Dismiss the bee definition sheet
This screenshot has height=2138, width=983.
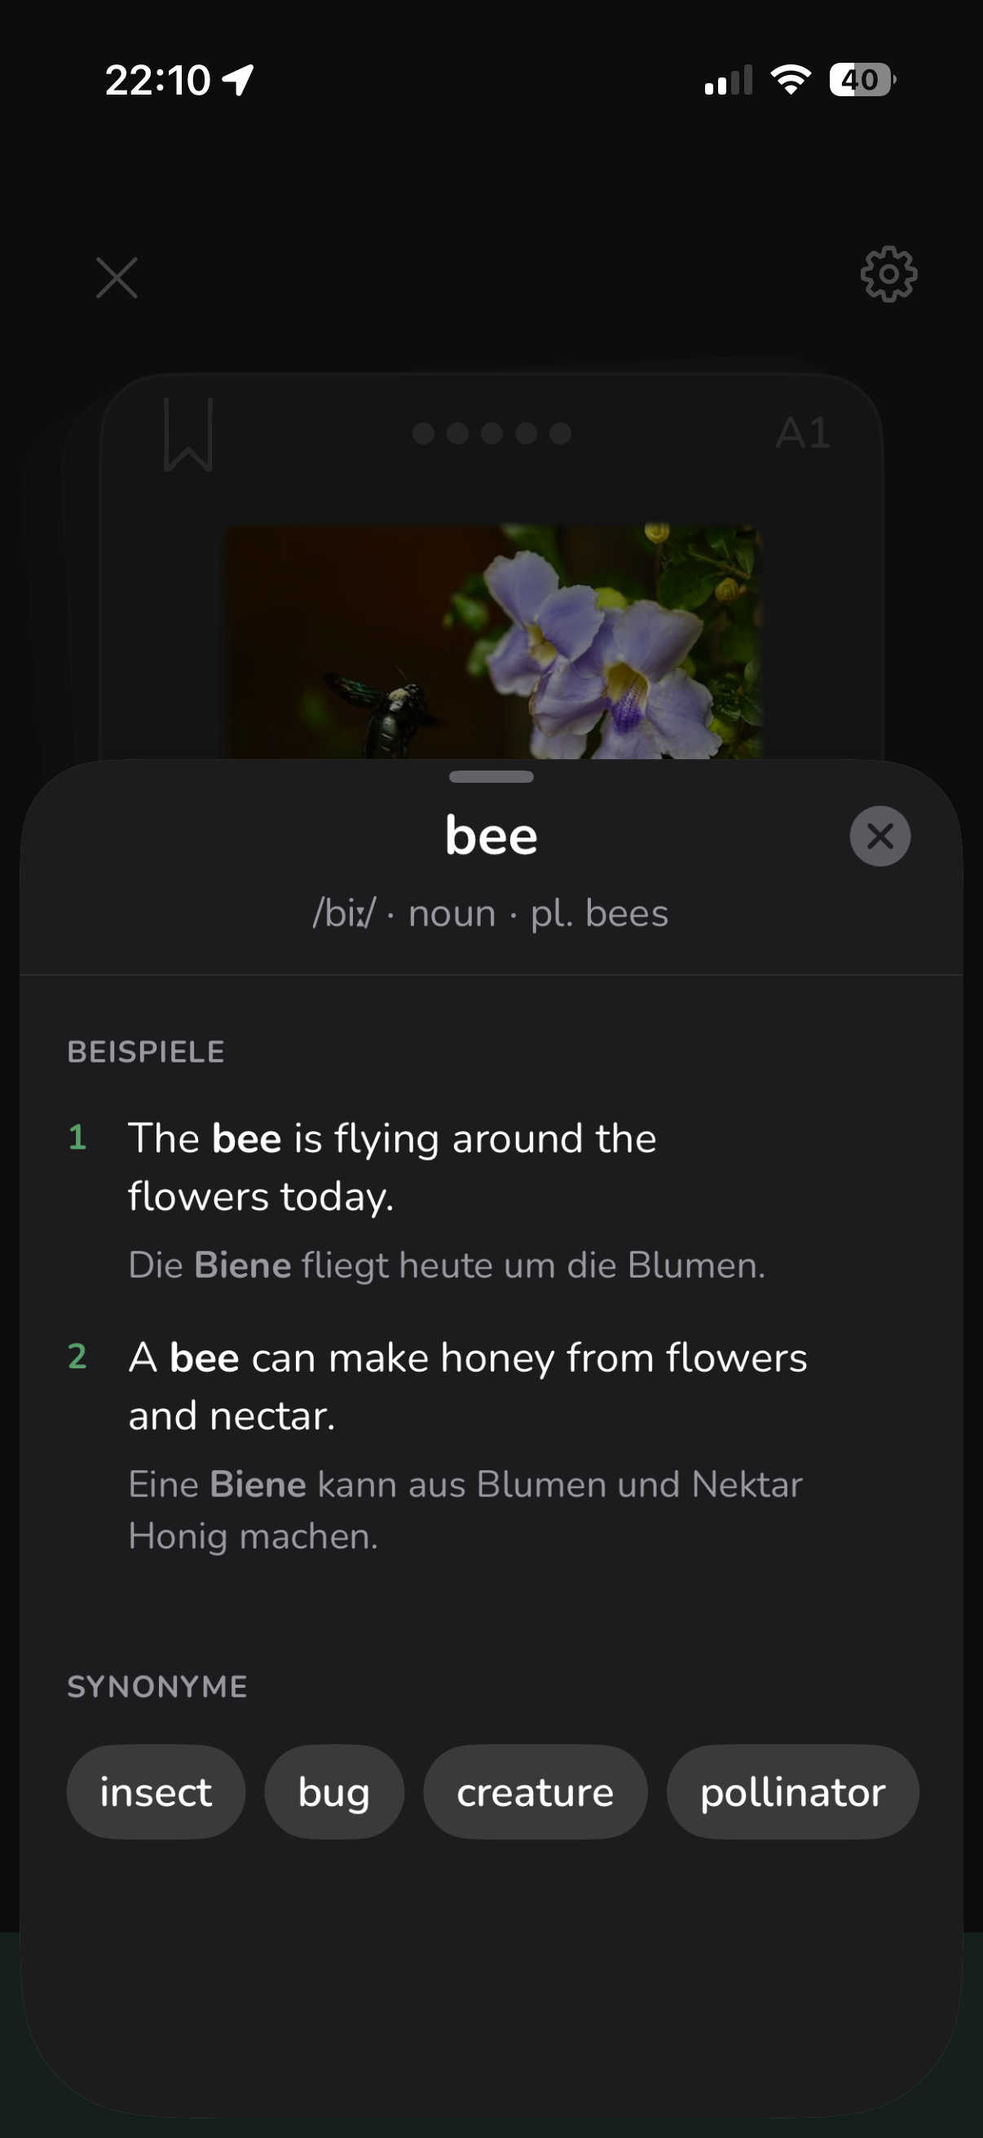(879, 836)
